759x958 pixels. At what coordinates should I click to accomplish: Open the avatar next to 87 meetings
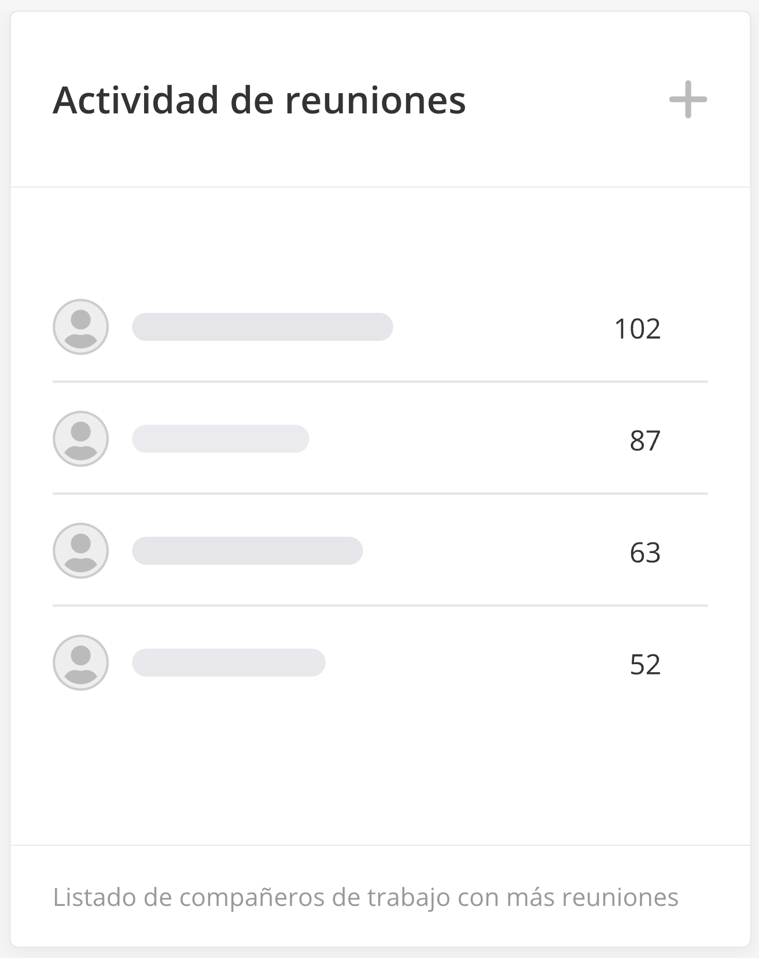pyautogui.click(x=81, y=439)
